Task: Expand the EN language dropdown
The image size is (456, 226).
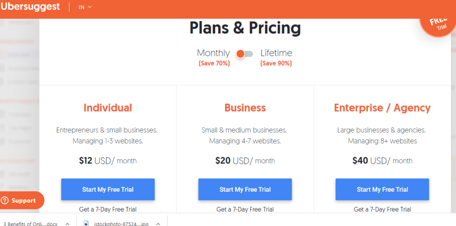Action: pyautogui.click(x=85, y=7)
